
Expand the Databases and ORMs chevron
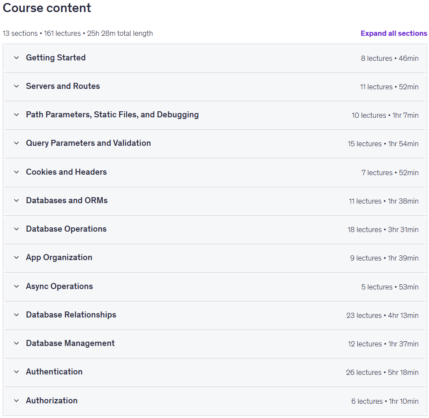tap(16, 201)
